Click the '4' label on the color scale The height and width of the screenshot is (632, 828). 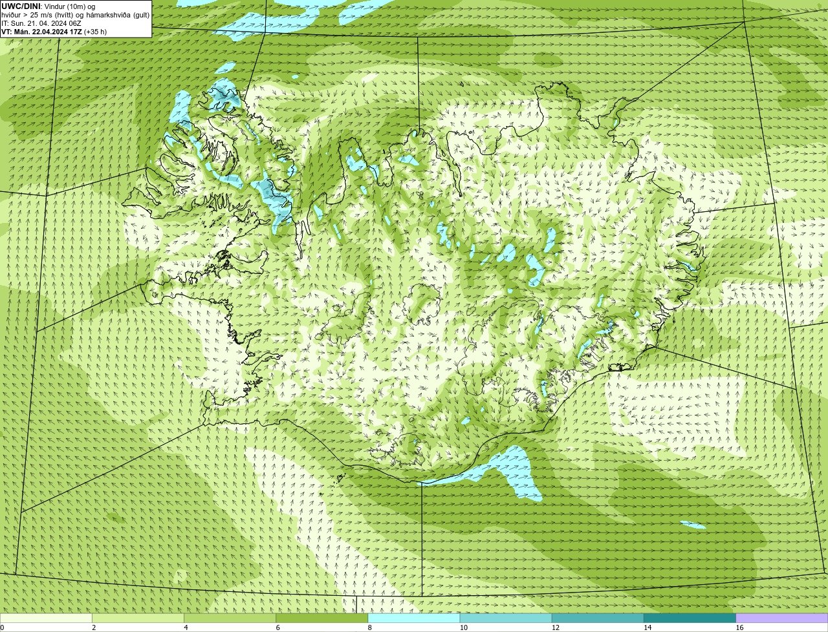[186, 627]
